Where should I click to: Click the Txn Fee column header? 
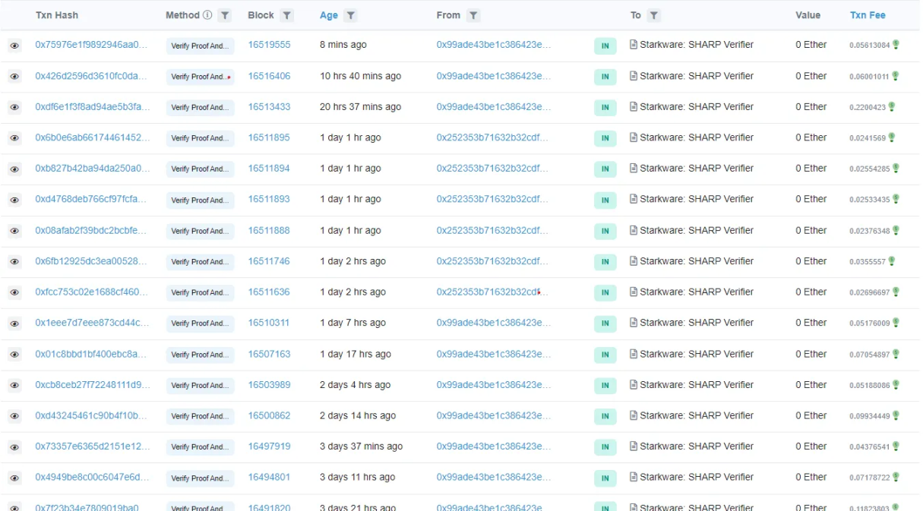868,15
